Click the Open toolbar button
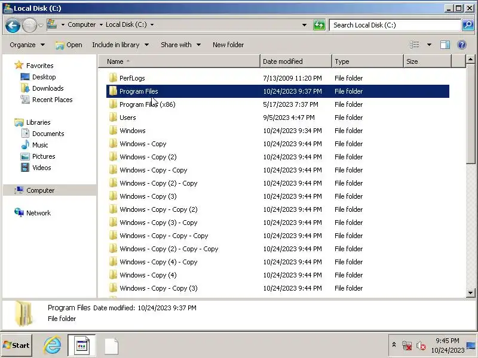This screenshot has height=358, width=478. [x=69, y=45]
